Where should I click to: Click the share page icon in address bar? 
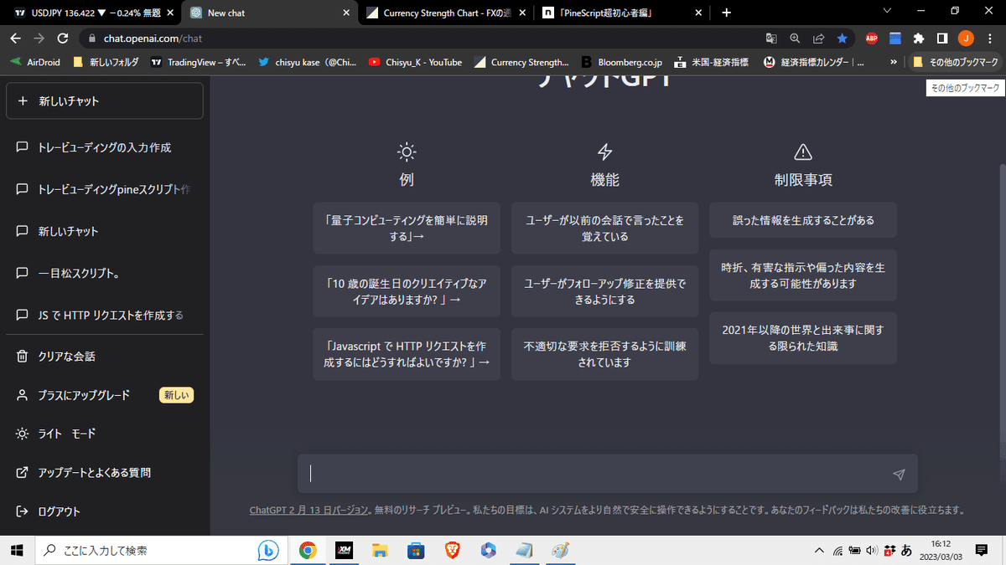point(818,39)
